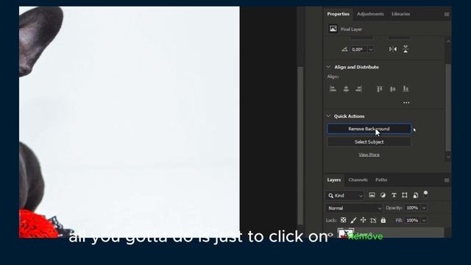
Task: Filter for pixel layers
Action: [x=372, y=195]
